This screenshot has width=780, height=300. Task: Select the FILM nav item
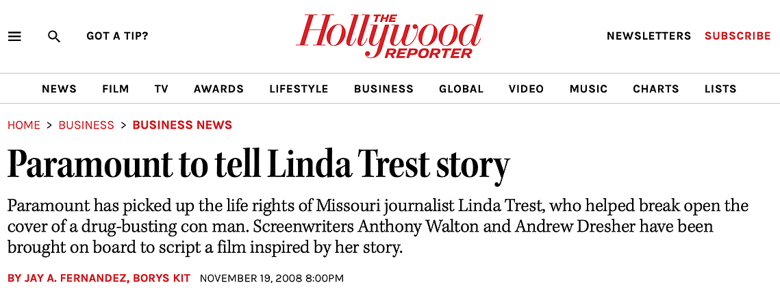pyautogui.click(x=116, y=89)
